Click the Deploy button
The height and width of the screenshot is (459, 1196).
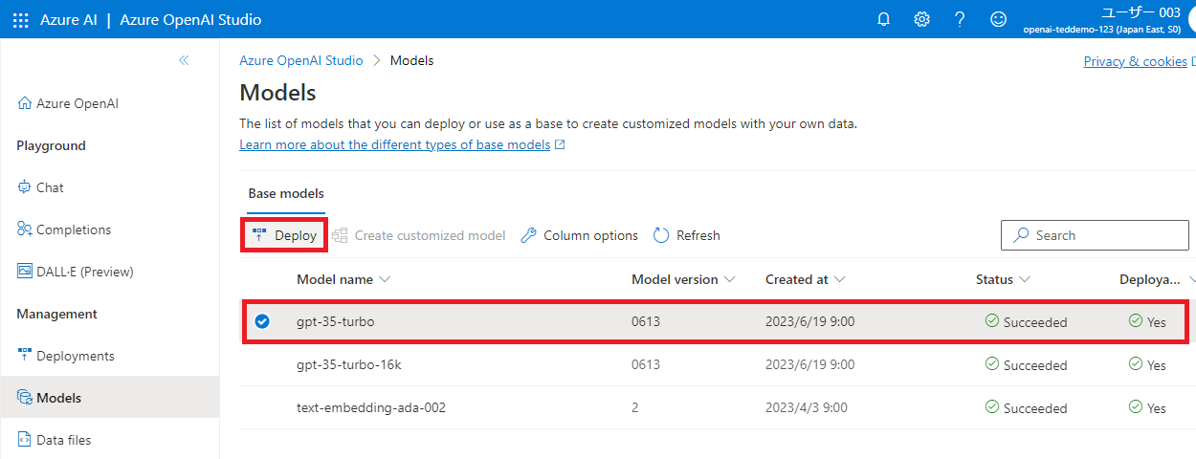click(284, 235)
